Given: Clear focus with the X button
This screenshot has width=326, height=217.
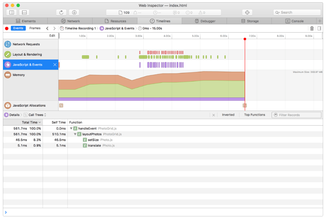Looking at the screenshot, I should (x=214, y=115).
